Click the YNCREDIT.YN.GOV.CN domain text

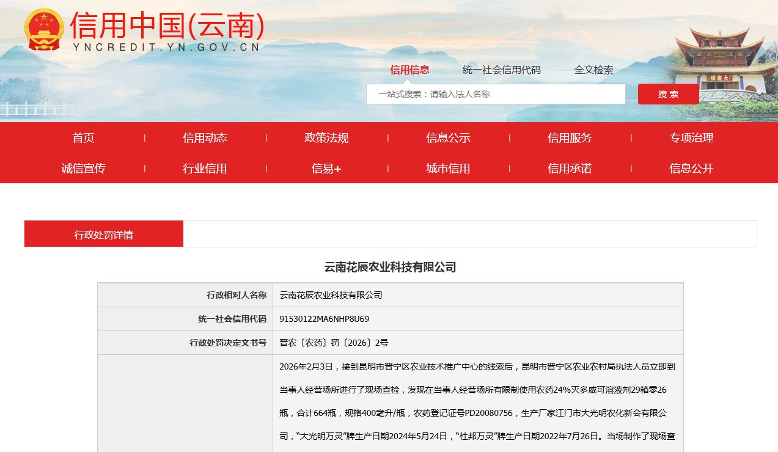point(166,47)
